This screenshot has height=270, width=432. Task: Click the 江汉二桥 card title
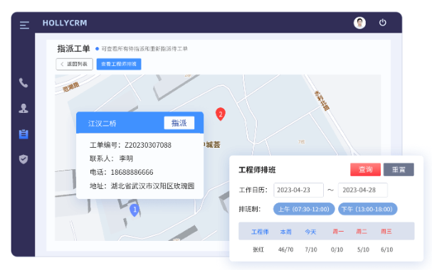[x=102, y=124]
